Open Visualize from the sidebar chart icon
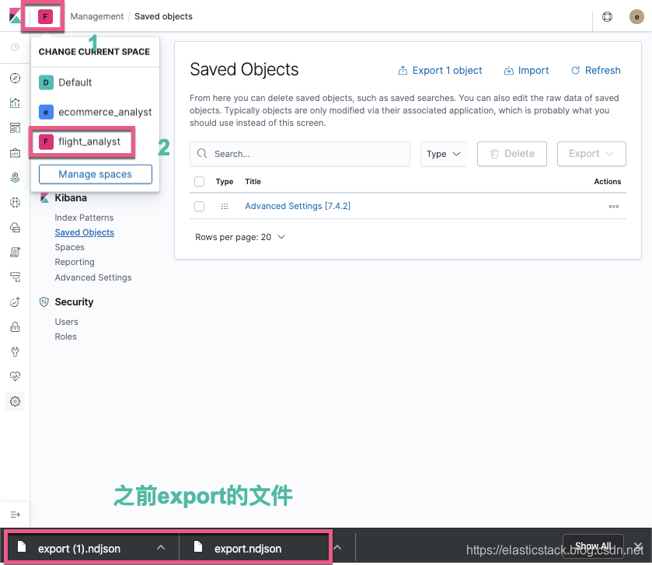Screen dimensions: 652x565 (x=15, y=103)
